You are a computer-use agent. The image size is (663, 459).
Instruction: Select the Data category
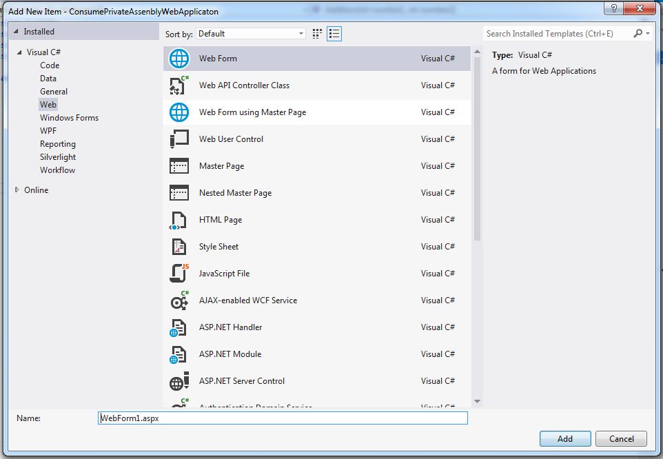[48, 78]
